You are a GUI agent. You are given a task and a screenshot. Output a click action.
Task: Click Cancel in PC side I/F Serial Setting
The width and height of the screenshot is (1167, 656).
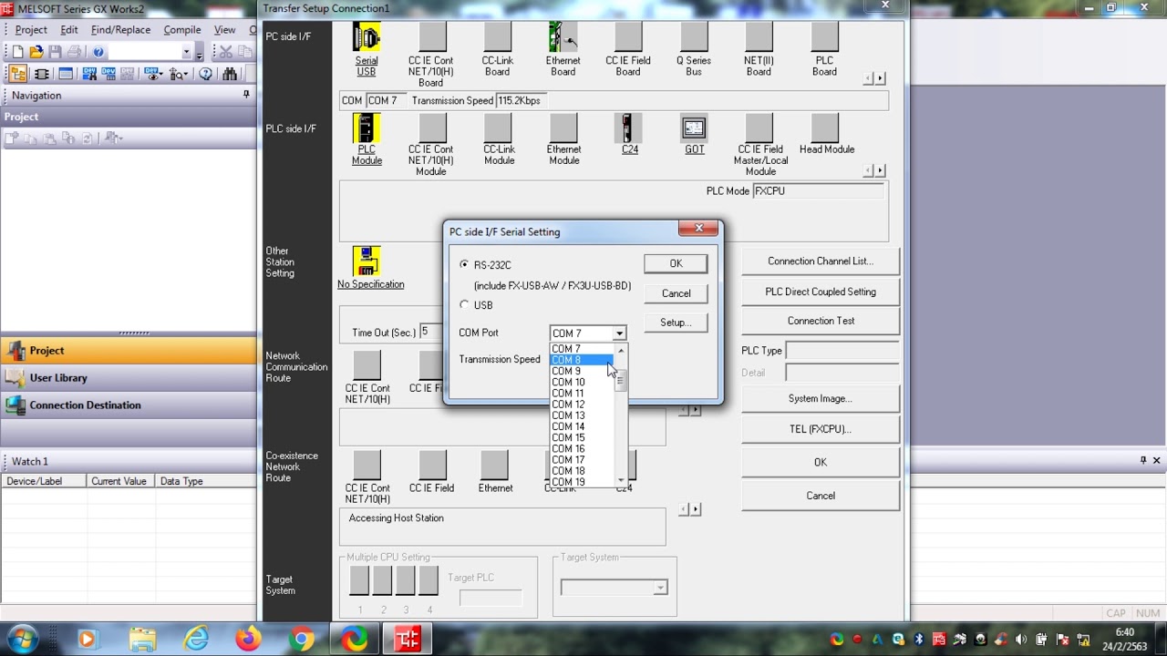(x=676, y=293)
